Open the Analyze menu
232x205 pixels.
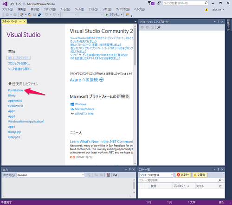(x=107, y=9)
